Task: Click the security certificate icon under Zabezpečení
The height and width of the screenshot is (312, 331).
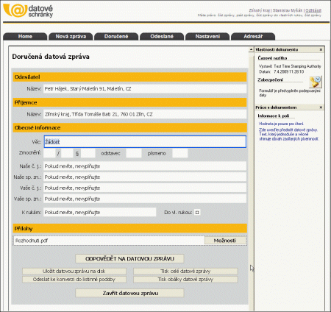Action: pos(316,82)
